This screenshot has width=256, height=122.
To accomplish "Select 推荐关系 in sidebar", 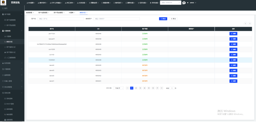I will [x=12, y=42].
